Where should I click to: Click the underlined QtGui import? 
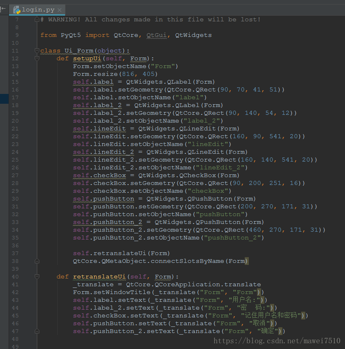(157, 35)
